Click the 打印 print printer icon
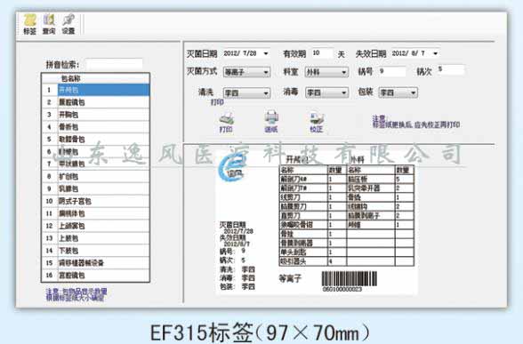The image size is (523, 344). coord(226,123)
